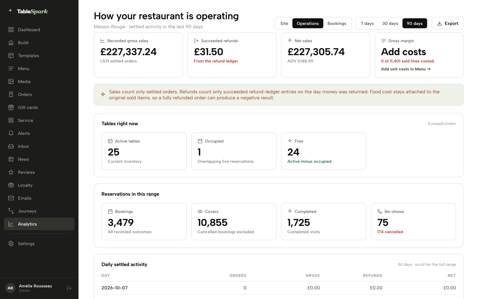Screen dimensions: 479x299
Task: Click the 3,479 bookings count
Action: pos(121,223)
